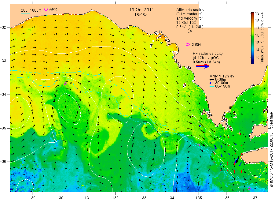Screen dimensions: 275x202
Task: Click the black altimetric velocity scale arrow
Action: [x=185, y=31]
